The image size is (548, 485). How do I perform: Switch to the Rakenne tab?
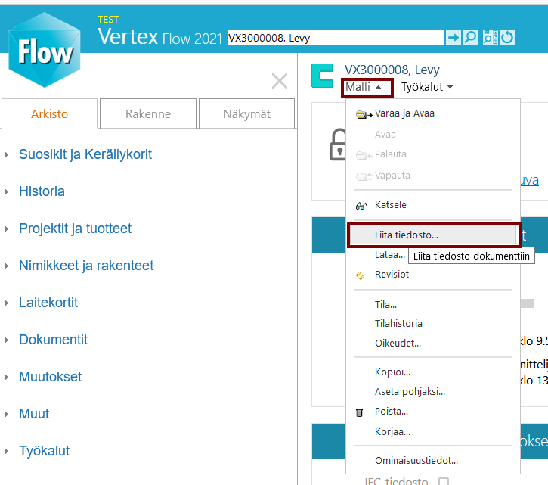pyautogui.click(x=148, y=113)
